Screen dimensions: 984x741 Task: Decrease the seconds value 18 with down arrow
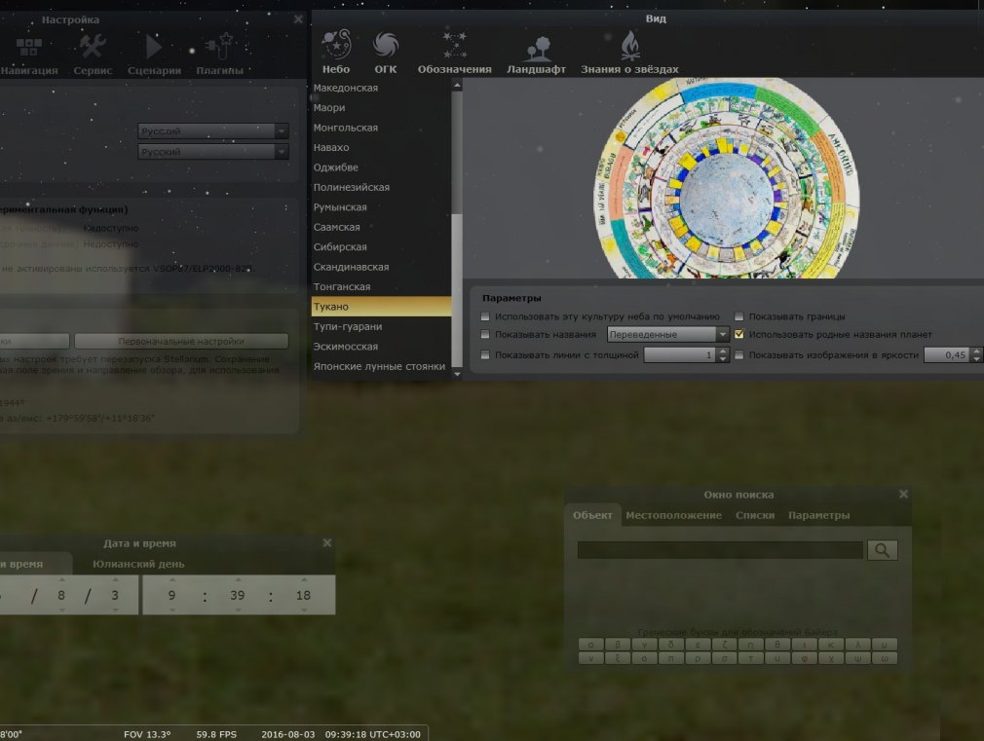click(304, 610)
